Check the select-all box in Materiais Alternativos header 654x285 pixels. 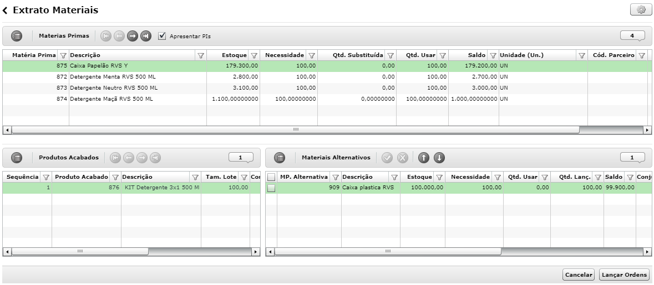pos(271,177)
